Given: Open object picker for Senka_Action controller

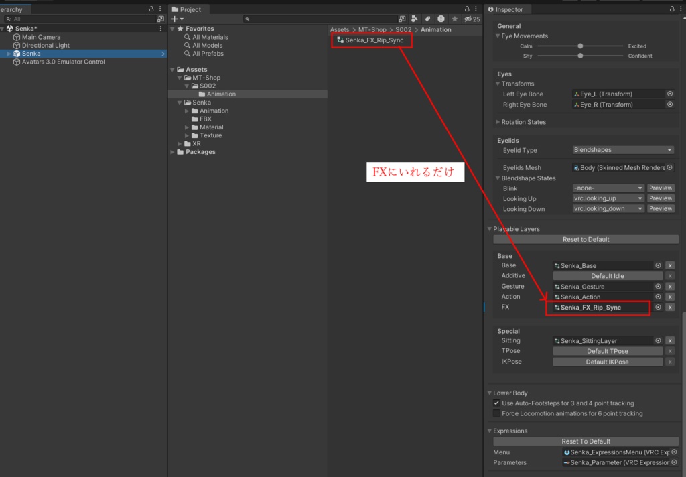Looking at the screenshot, I should coord(658,297).
